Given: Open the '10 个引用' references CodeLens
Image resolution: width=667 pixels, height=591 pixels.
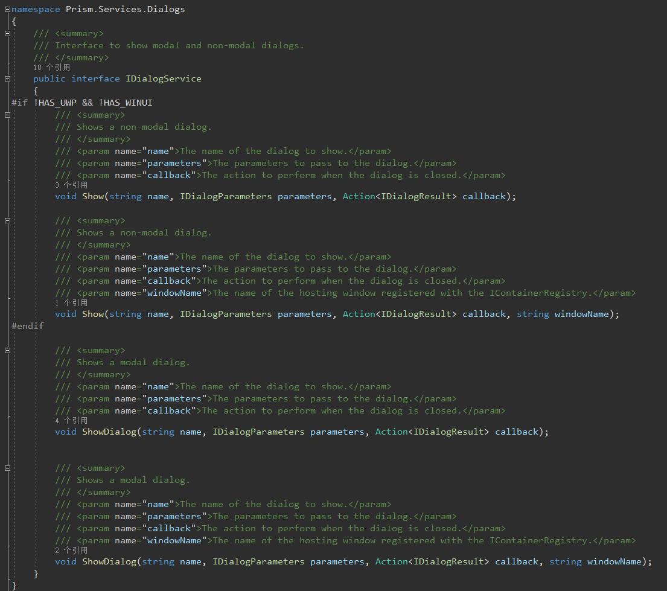Looking at the screenshot, I should (51, 67).
